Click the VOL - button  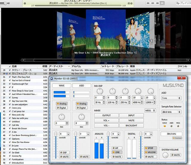106,126
